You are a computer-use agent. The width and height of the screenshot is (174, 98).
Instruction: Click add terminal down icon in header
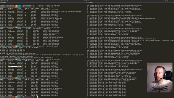click(8, 1)
